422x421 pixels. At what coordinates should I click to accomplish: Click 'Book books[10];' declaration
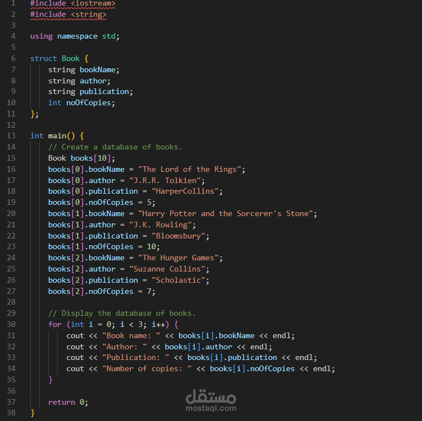click(x=82, y=158)
